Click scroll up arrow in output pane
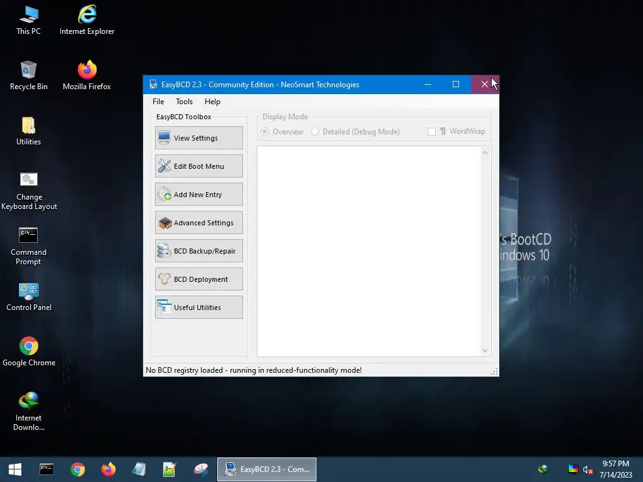The width and height of the screenshot is (643, 482). 485,153
